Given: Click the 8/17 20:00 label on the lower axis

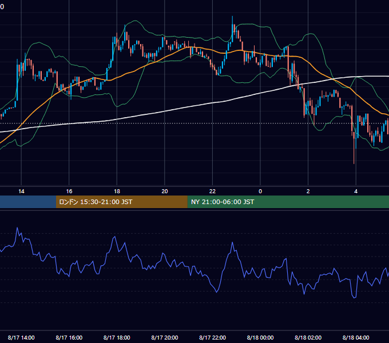Looking at the screenshot, I should [165, 337].
